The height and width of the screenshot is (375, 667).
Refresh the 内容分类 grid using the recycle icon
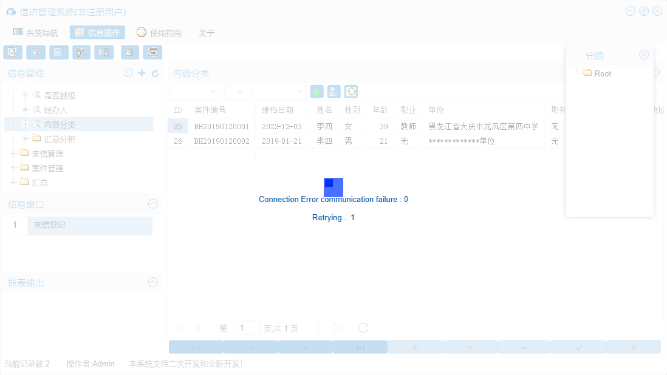(x=352, y=91)
